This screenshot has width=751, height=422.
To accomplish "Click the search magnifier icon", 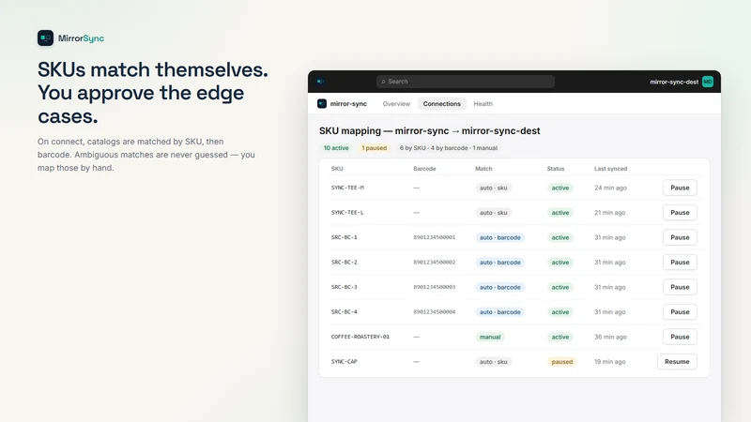I will tap(383, 82).
